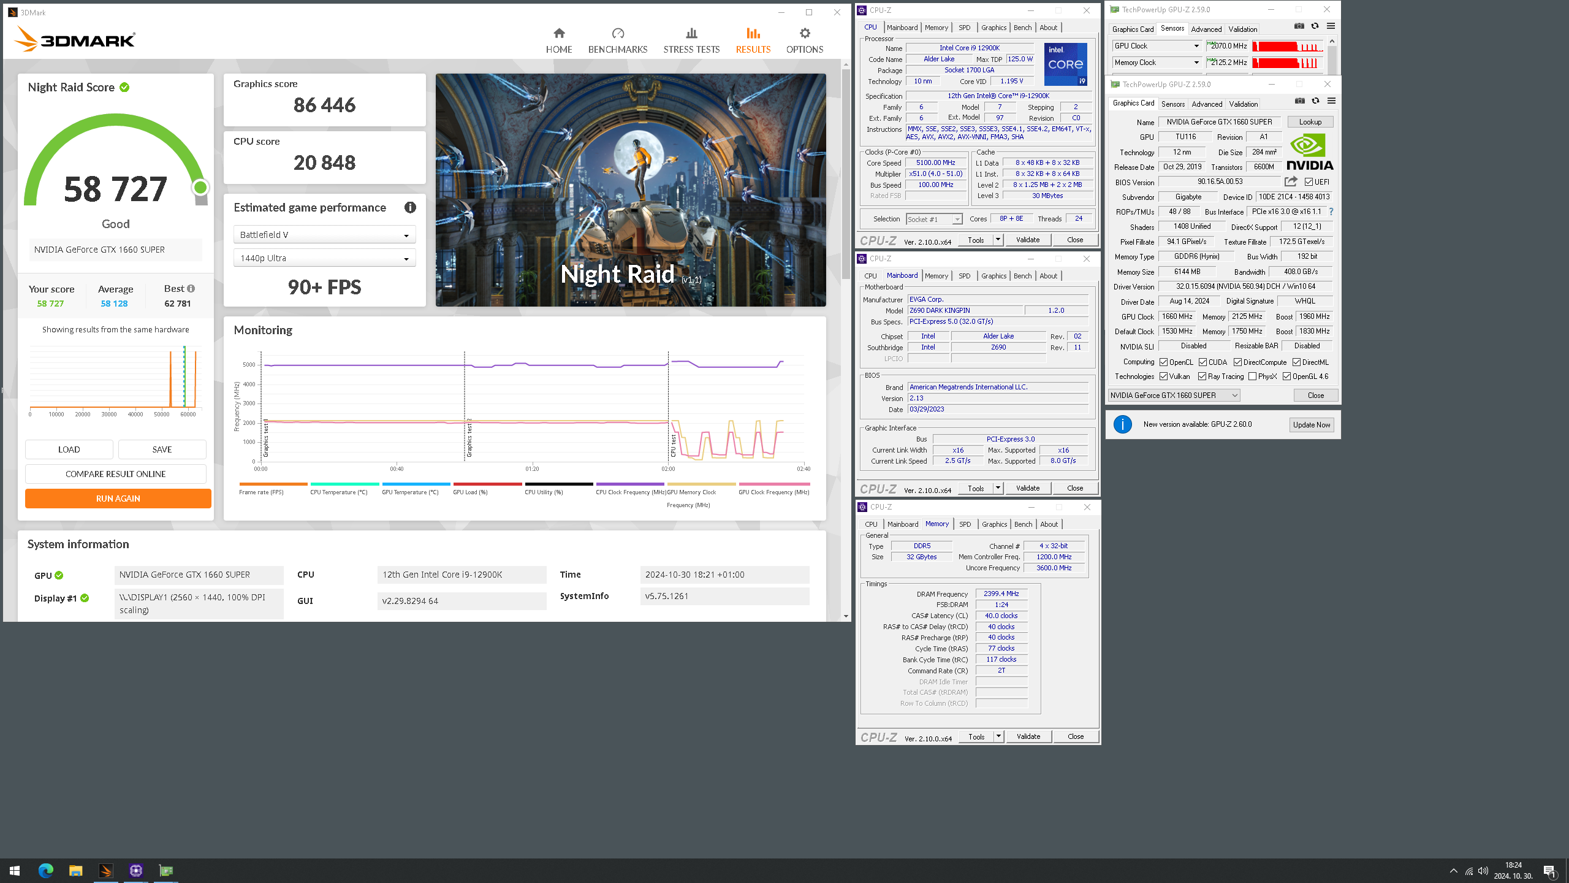Open the Windows Start menu
This screenshot has width=1569, height=883.
(x=15, y=871)
